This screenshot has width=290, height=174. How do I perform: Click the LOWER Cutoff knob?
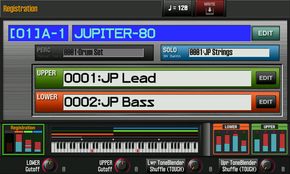(50, 165)
